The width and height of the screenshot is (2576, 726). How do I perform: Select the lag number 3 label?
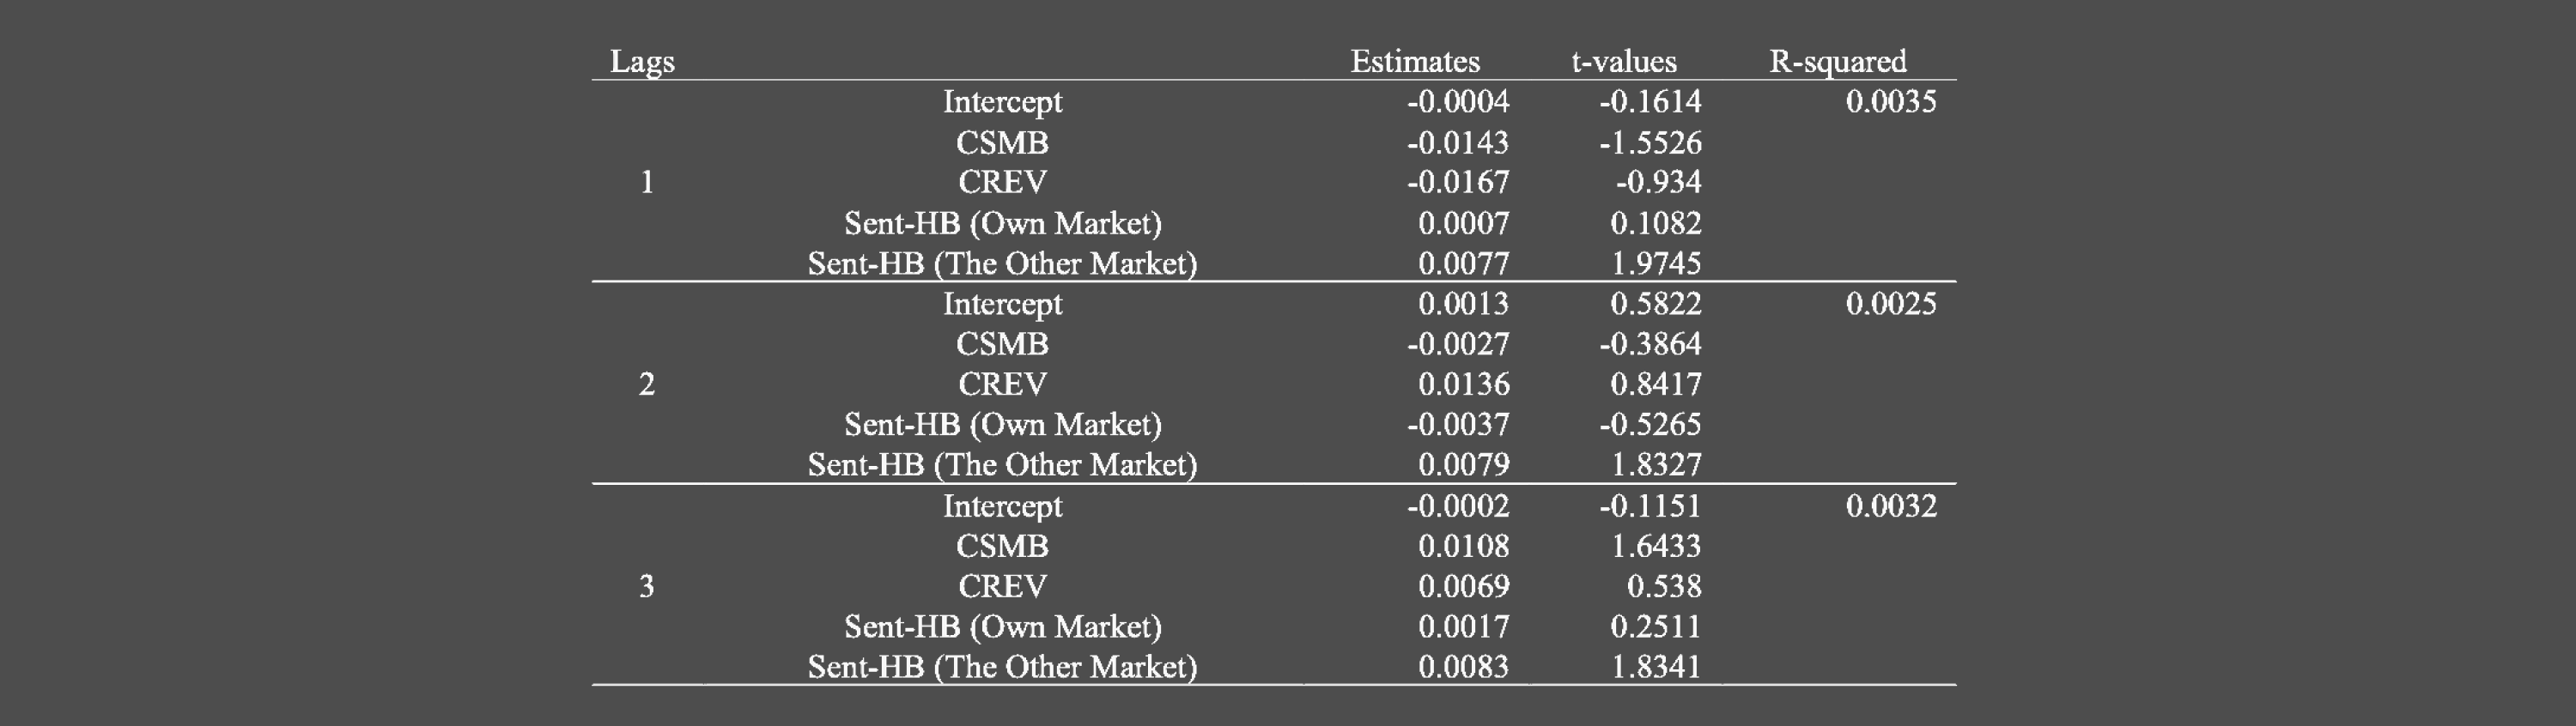[647, 586]
